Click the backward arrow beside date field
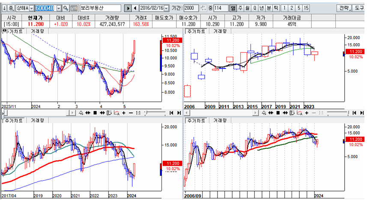This screenshot has height=200, width=367. tap(135, 8)
